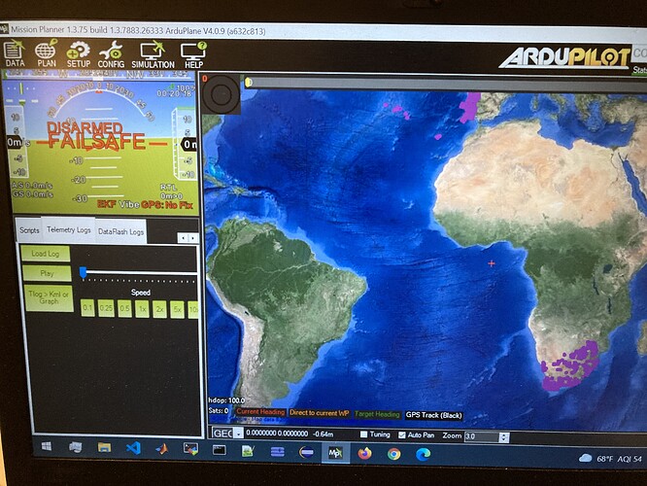Set playback speed to 1x
647x486 pixels.
(143, 309)
